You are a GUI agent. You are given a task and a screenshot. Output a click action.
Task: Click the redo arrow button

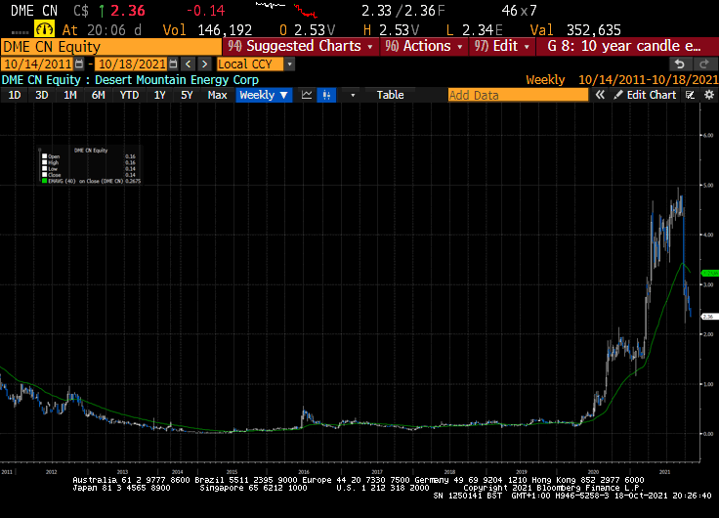pyautogui.click(x=704, y=64)
